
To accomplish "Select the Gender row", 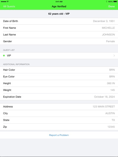I will [59, 41].
